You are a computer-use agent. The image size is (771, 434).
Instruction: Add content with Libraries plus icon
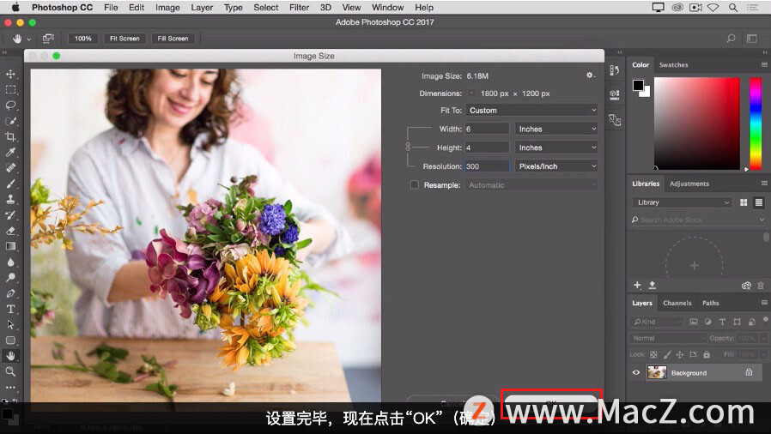tap(637, 286)
